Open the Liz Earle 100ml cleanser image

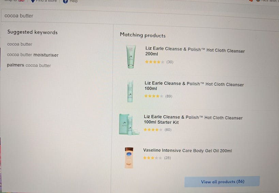tap(130, 91)
